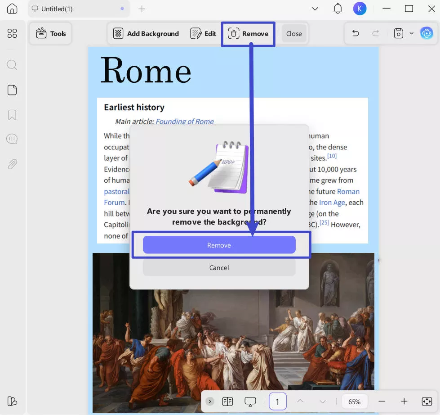Click the page number field
Viewport: 440px width, 415px height.
coord(277,401)
